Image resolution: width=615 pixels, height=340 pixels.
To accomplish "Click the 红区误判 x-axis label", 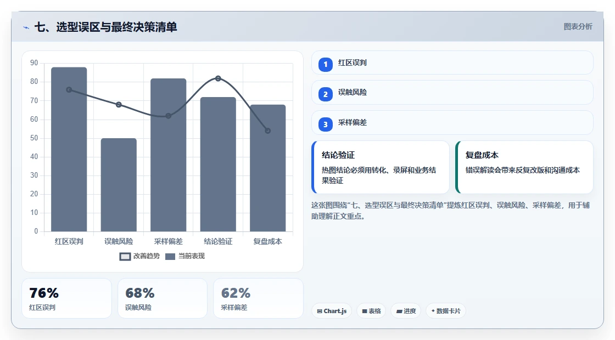I will click(69, 241).
